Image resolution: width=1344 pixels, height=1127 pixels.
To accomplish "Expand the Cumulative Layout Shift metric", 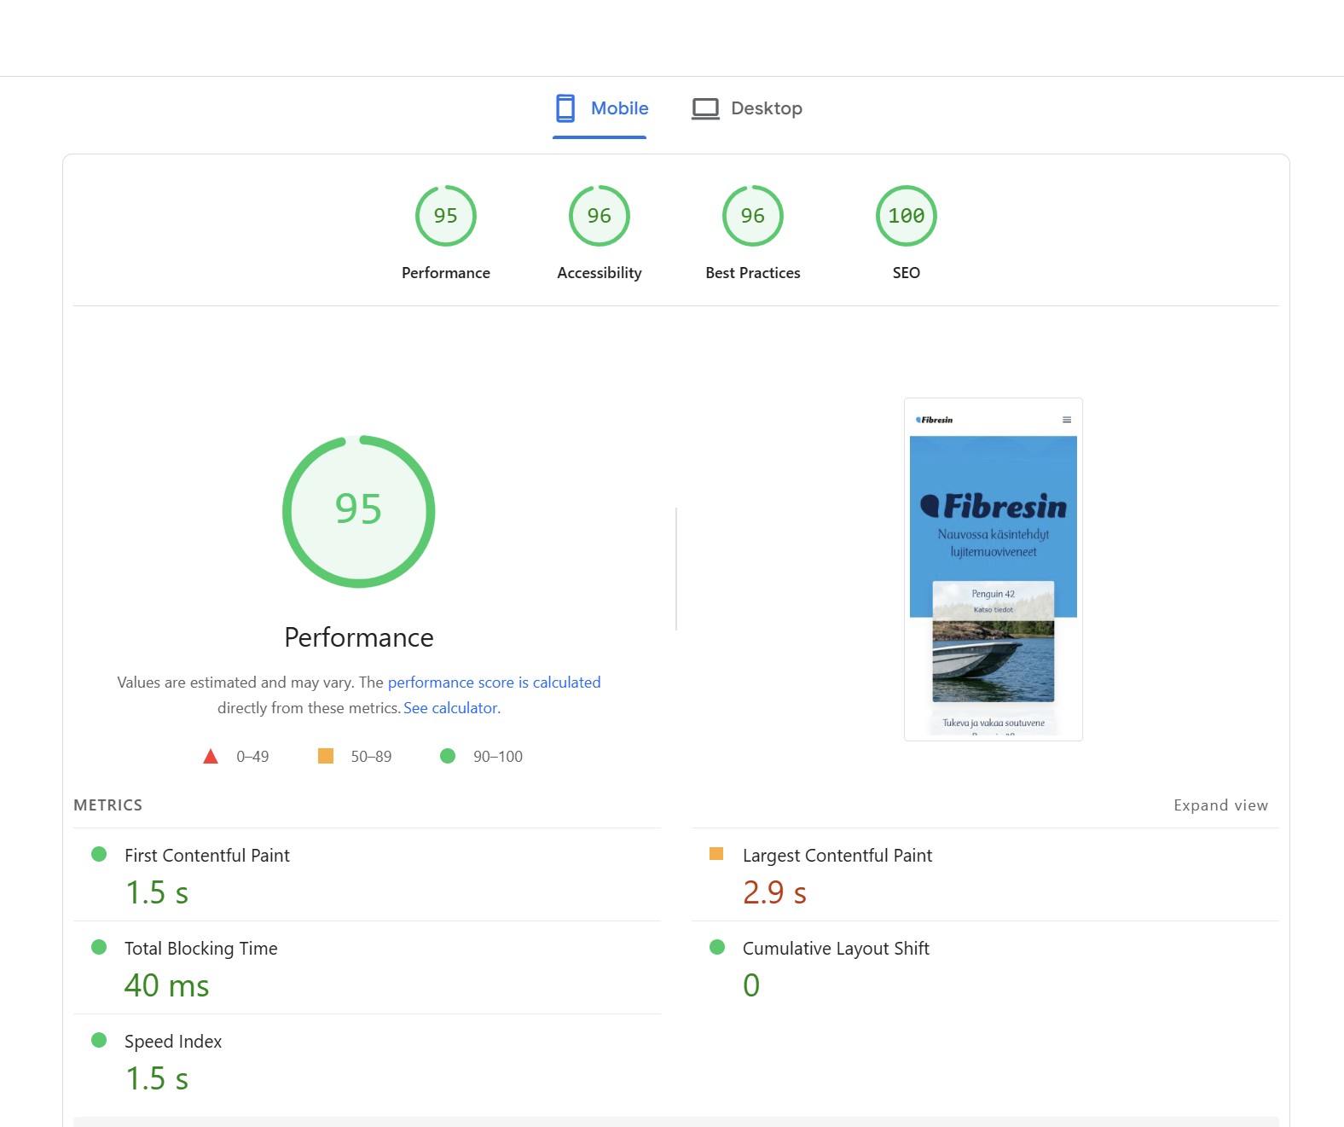I will (x=835, y=949).
